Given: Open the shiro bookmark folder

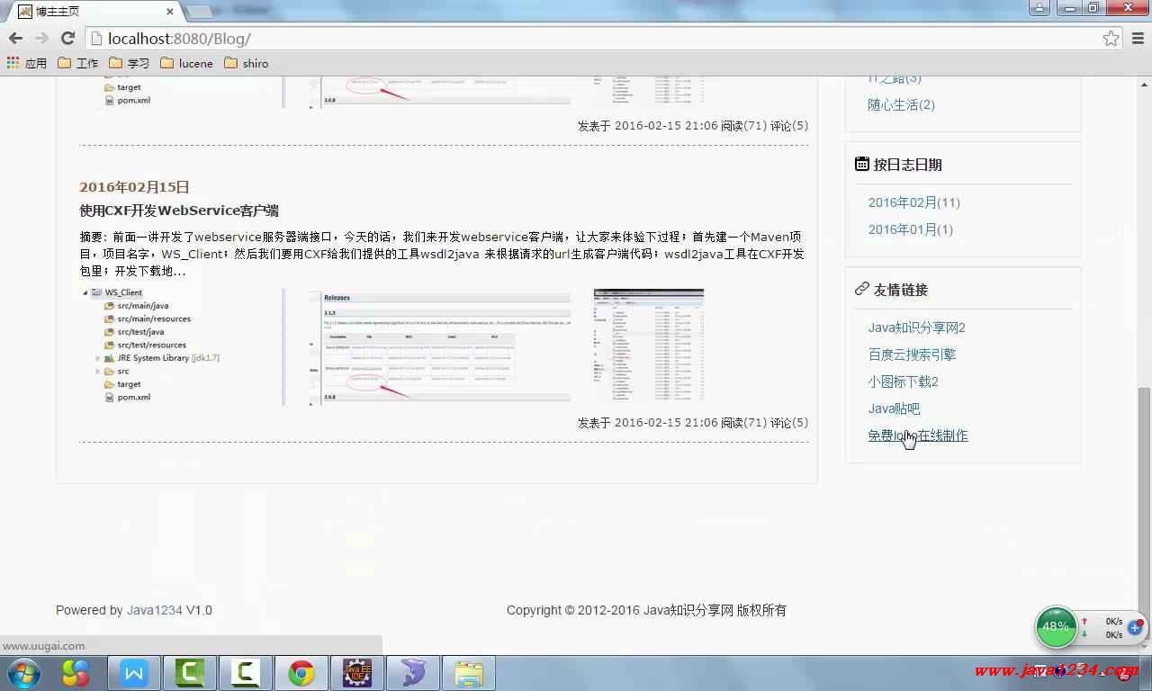Looking at the screenshot, I should 246,63.
